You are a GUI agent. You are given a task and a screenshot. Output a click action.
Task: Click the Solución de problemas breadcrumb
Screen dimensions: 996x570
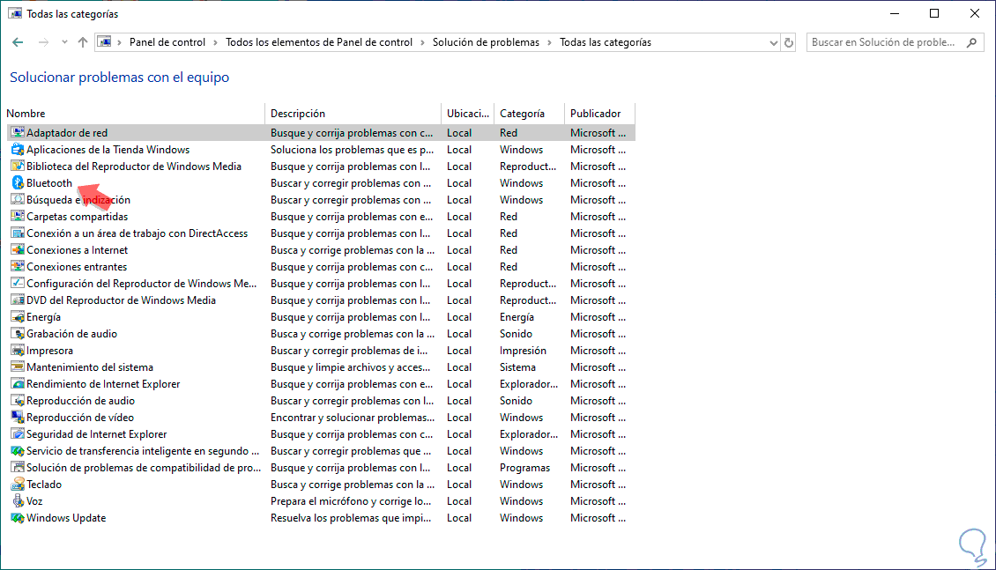pos(486,42)
